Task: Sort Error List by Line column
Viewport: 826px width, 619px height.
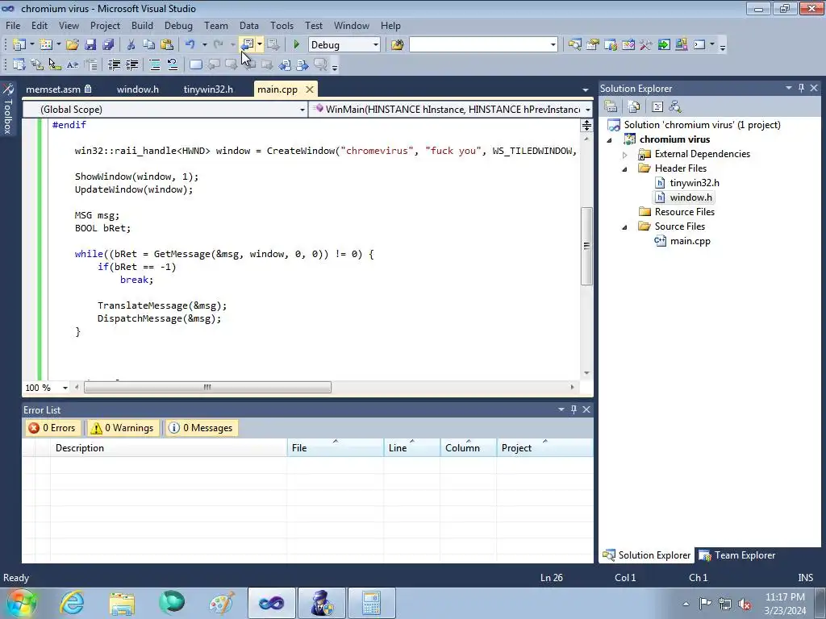Action: (412, 448)
